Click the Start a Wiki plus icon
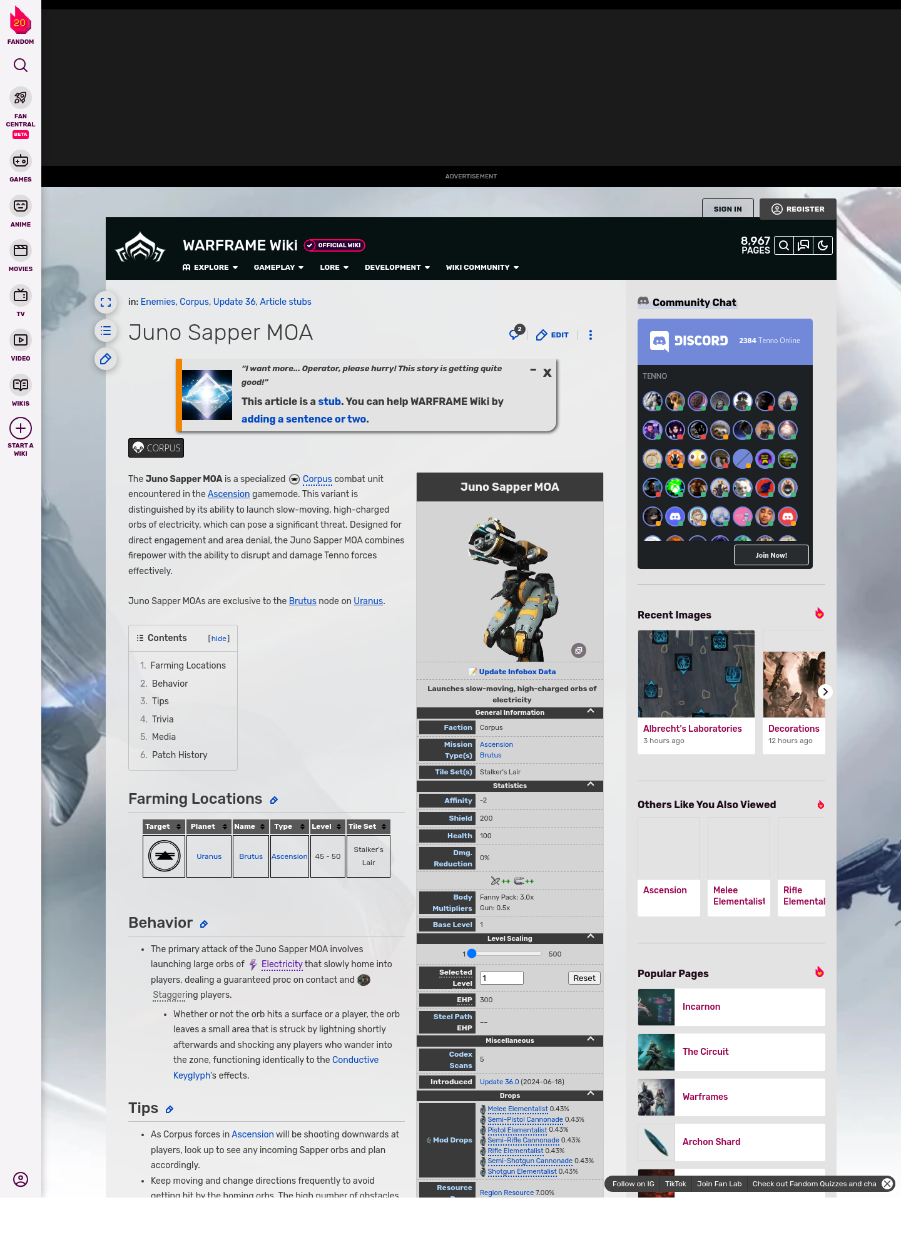Viewport: 901px width, 1252px height. 21,428
